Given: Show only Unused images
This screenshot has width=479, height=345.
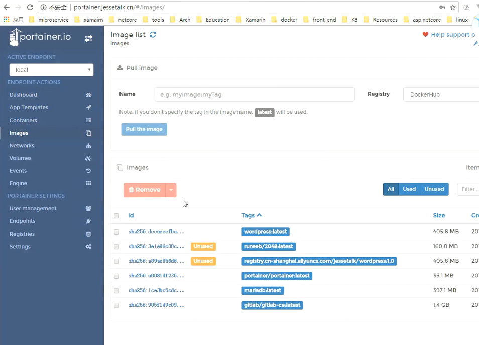Looking at the screenshot, I should (434, 189).
